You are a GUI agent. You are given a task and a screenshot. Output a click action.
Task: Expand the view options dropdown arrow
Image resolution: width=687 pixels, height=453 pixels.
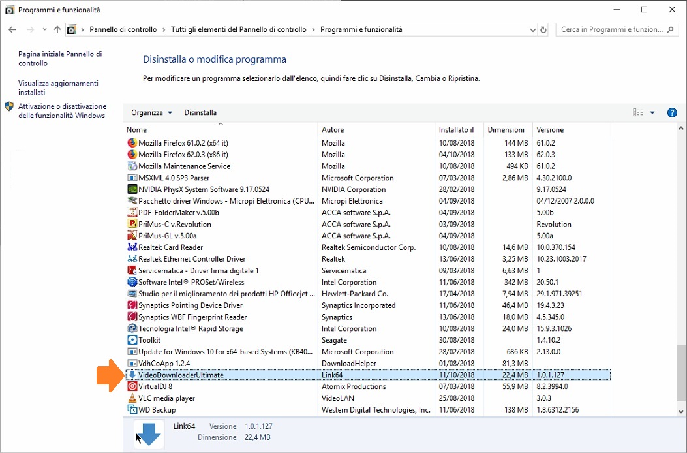pos(652,113)
